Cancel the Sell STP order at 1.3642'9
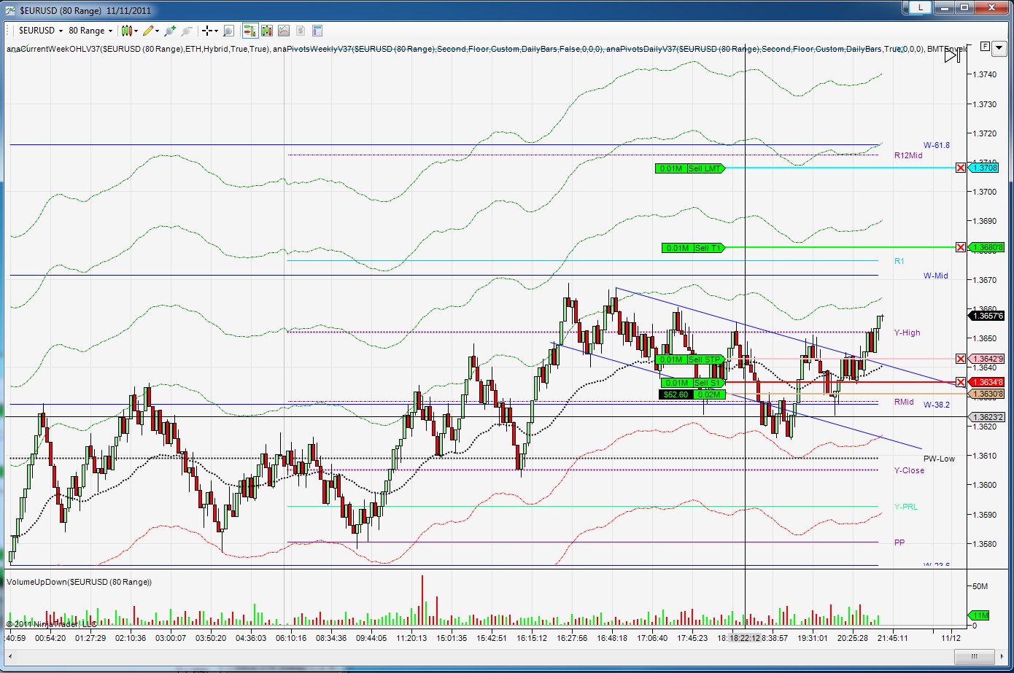This screenshot has width=1014, height=673. pyautogui.click(x=961, y=359)
